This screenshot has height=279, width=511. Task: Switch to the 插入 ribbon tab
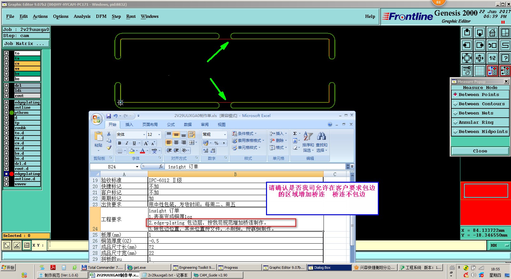(x=129, y=125)
